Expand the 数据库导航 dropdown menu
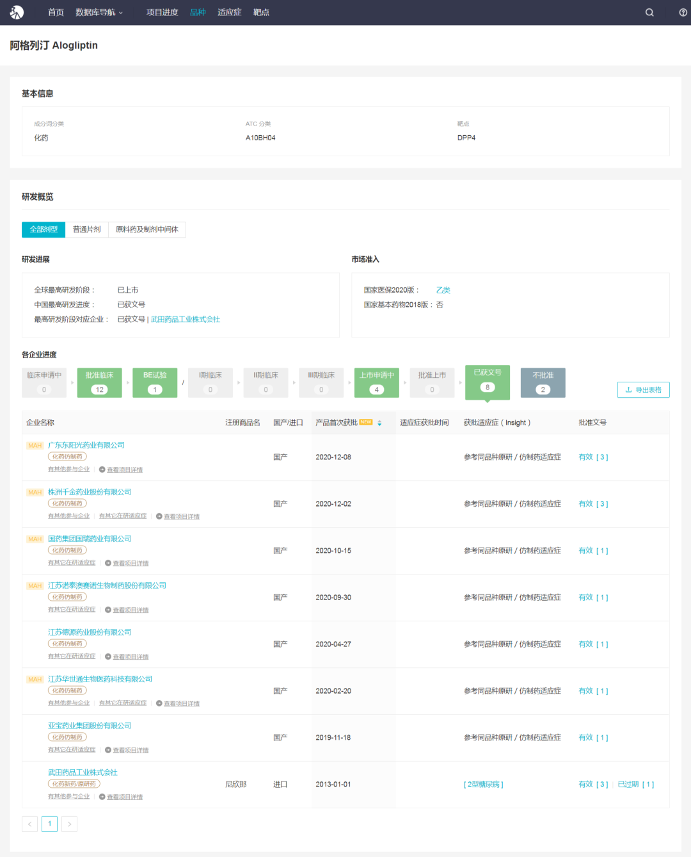Screen dimensions: 691x857 point(99,12)
